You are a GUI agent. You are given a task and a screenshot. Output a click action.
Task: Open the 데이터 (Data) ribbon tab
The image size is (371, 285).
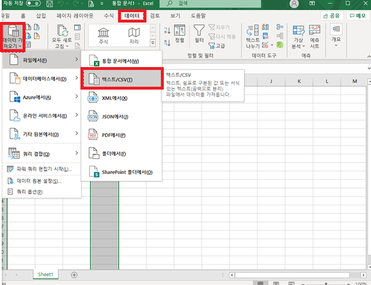[132, 16]
